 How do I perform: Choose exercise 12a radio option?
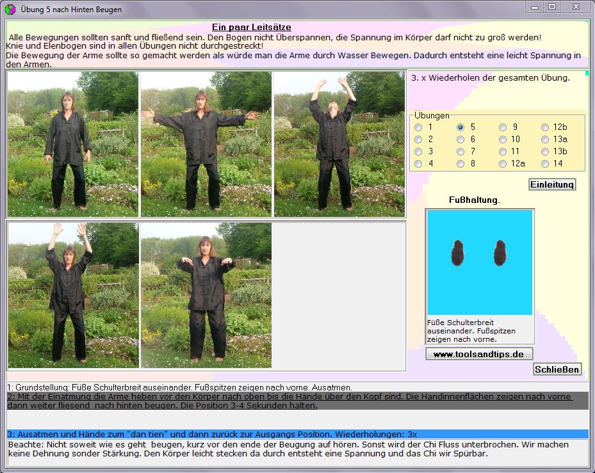pos(503,164)
